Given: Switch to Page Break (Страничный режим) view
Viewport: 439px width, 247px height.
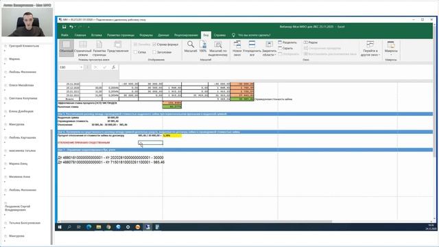Looking at the screenshot, I should point(83,48).
